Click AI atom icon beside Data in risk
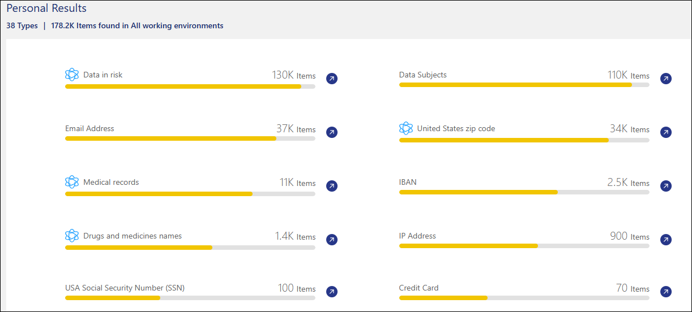 pos(72,75)
